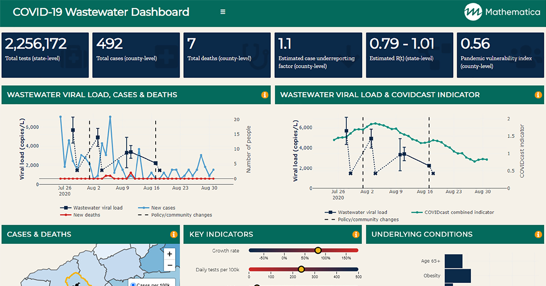
Task: Open the hamburger menu in the header
Action: [223, 12]
